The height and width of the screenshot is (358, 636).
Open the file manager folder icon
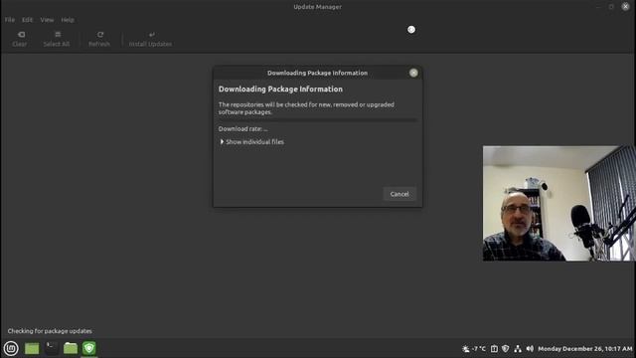(x=71, y=348)
